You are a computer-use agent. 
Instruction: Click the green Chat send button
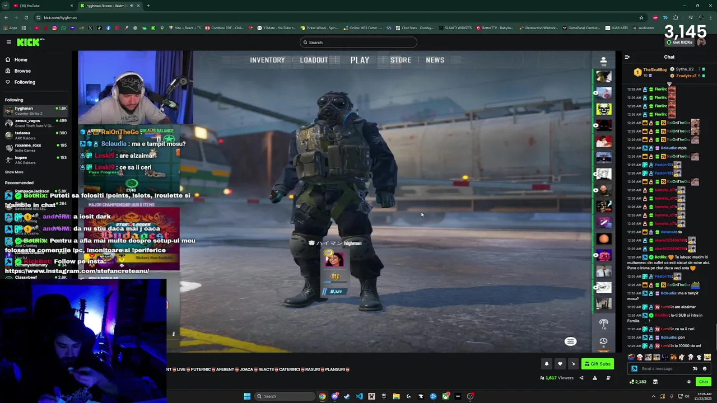pyautogui.click(x=704, y=382)
